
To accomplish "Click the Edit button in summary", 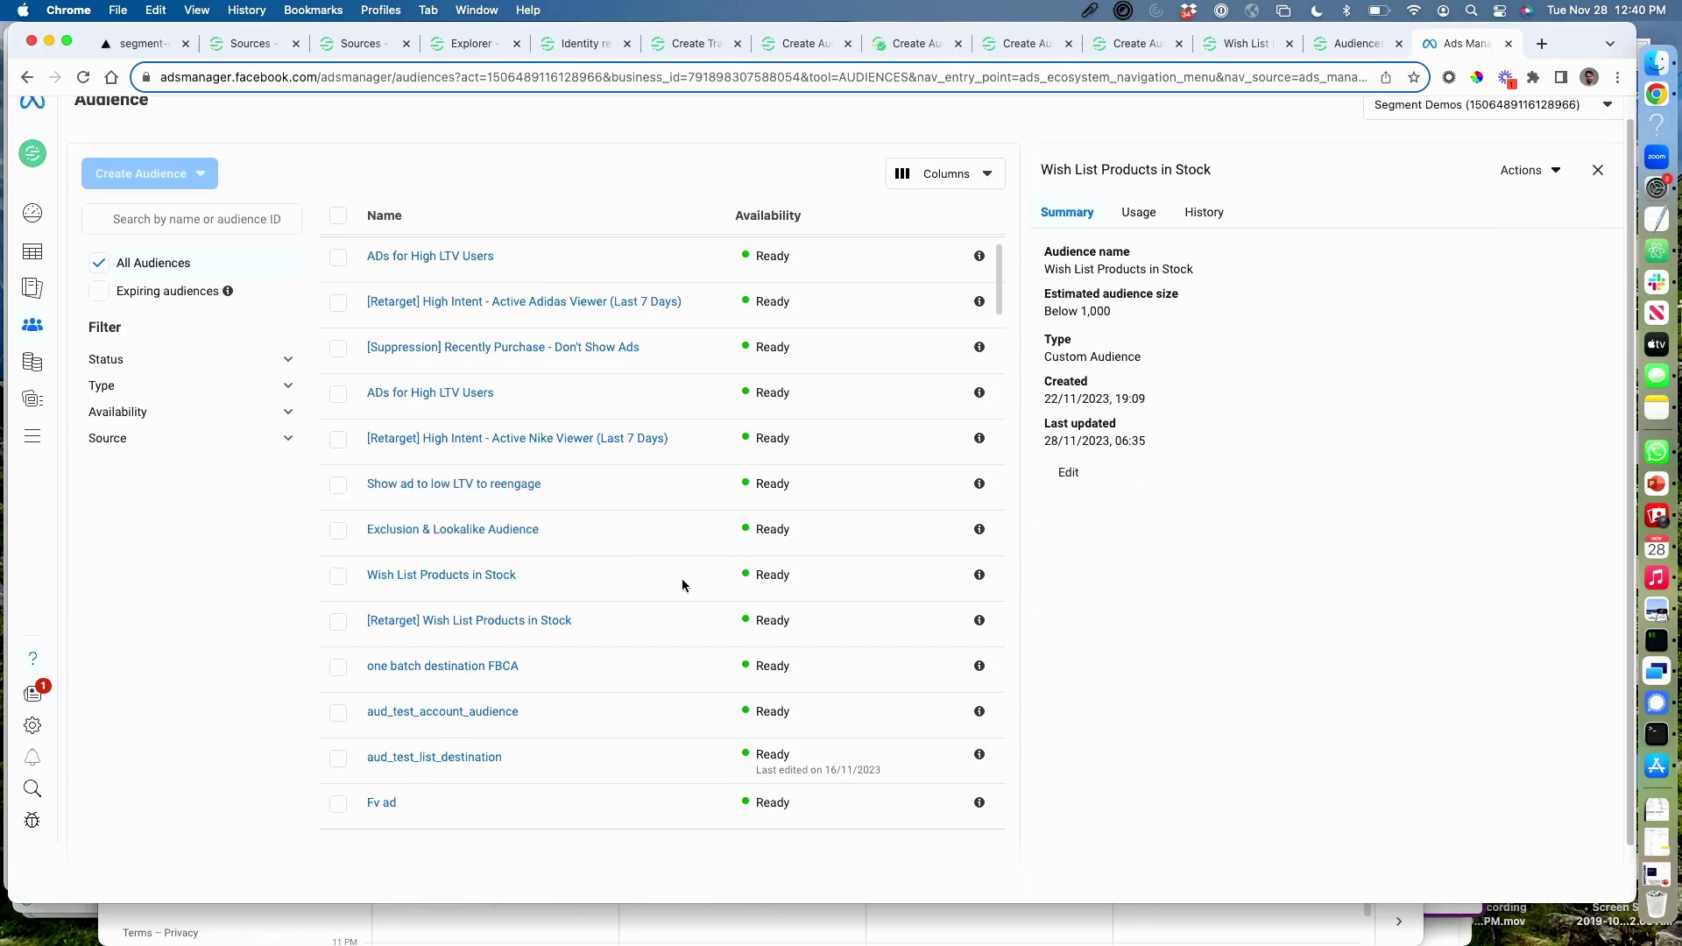I will [1068, 472].
